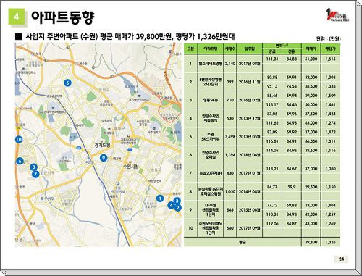Click move-in date 2013년 05월
Viewport: 362px width, 276px height.
pyautogui.click(x=250, y=137)
